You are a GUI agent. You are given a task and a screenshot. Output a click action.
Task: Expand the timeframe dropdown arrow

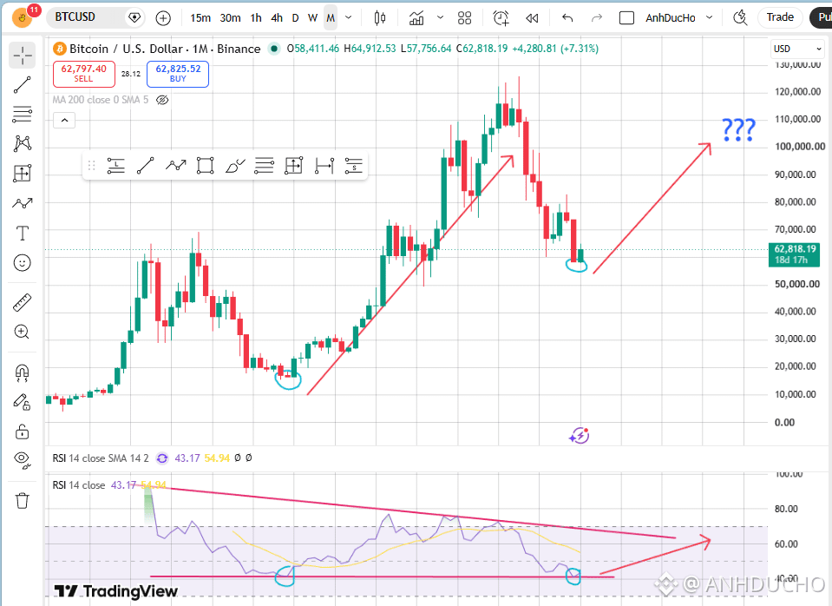pyautogui.click(x=349, y=18)
